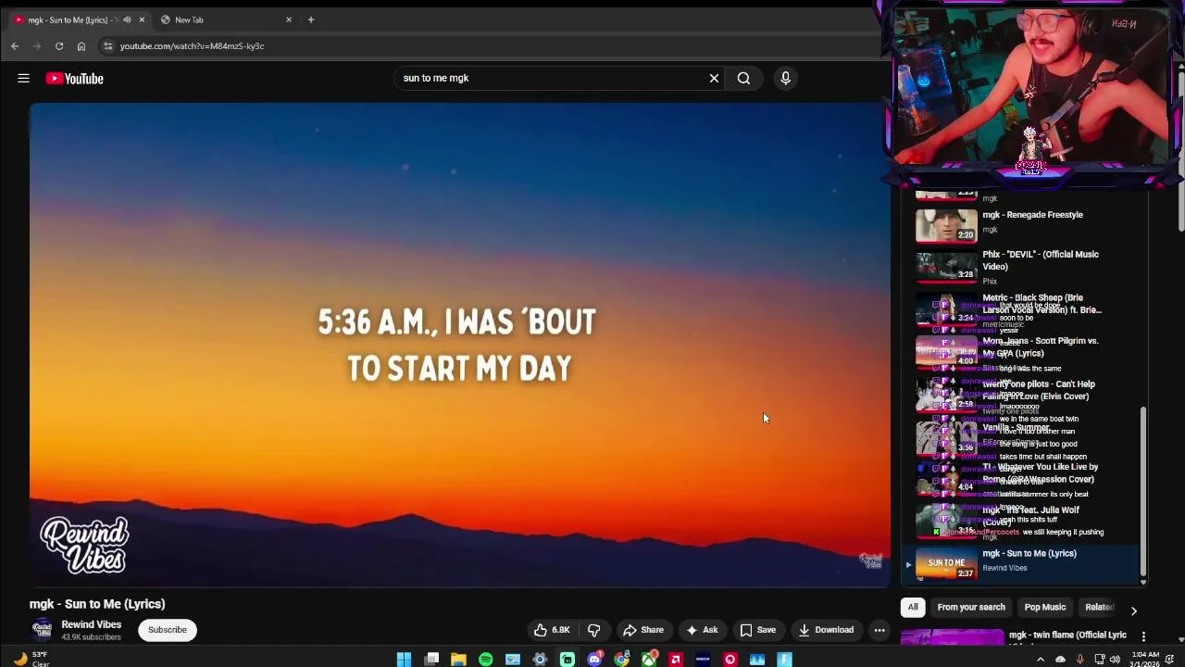This screenshot has height=667, width=1185.
Task: Save the video to a playlist
Action: point(758,630)
